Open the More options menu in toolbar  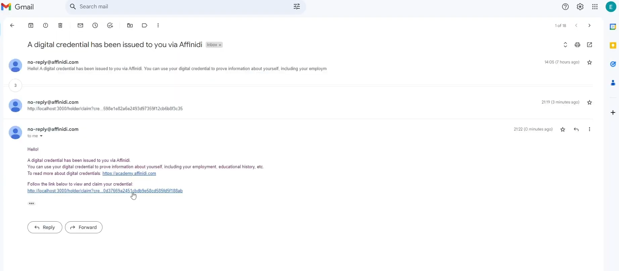[158, 25]
